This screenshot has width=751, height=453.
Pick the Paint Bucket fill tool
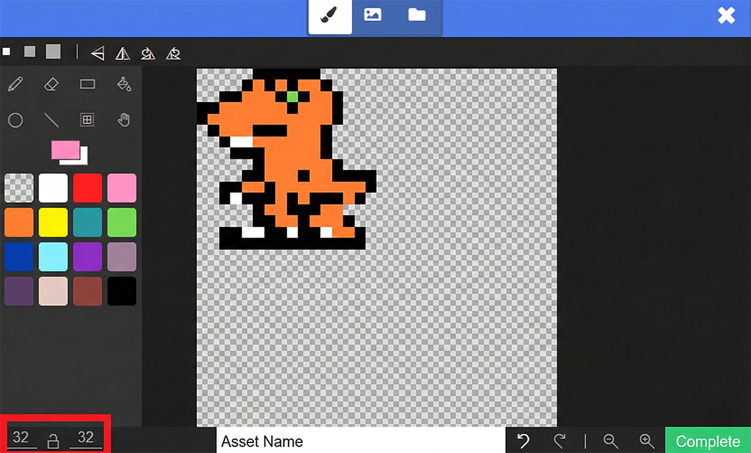(124, 85)
